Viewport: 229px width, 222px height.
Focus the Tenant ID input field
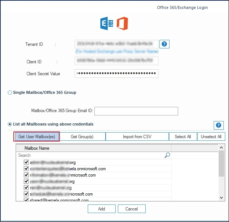coord(116,44)
